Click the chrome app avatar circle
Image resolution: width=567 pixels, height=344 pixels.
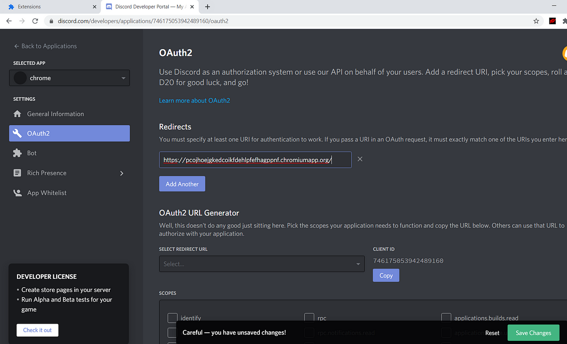(x=20, y=78)
